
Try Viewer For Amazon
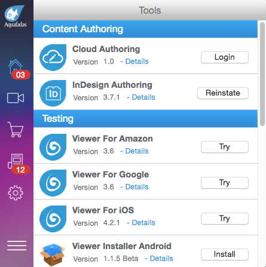(225, 147)
